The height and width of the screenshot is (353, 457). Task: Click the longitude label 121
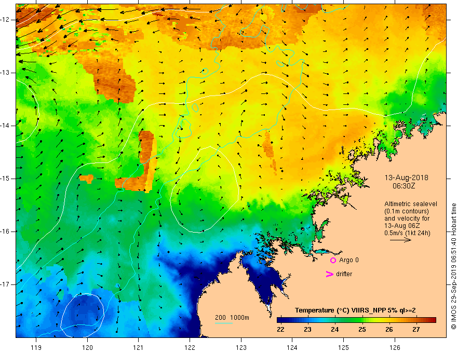click(x=139, y=347)
